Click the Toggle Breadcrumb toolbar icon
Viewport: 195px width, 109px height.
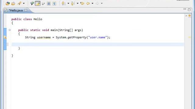coord(32,3)
